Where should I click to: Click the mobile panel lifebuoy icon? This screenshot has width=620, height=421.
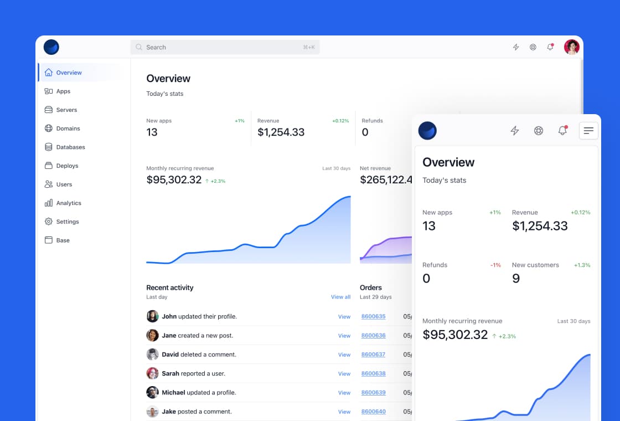(539, 131)
